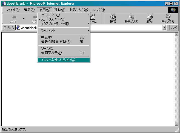
Task: Expand the フォント(N) submenu
Action: pyautogui.click(x=64, y=31)
